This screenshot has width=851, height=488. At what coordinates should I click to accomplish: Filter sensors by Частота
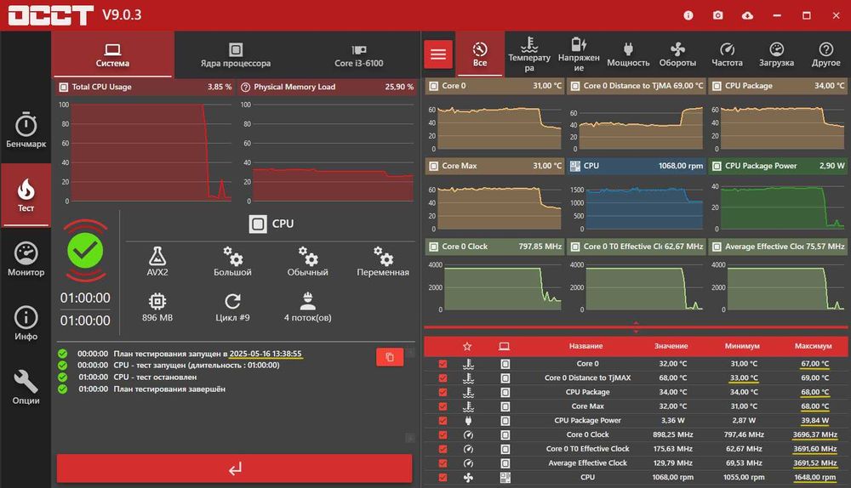727,54
